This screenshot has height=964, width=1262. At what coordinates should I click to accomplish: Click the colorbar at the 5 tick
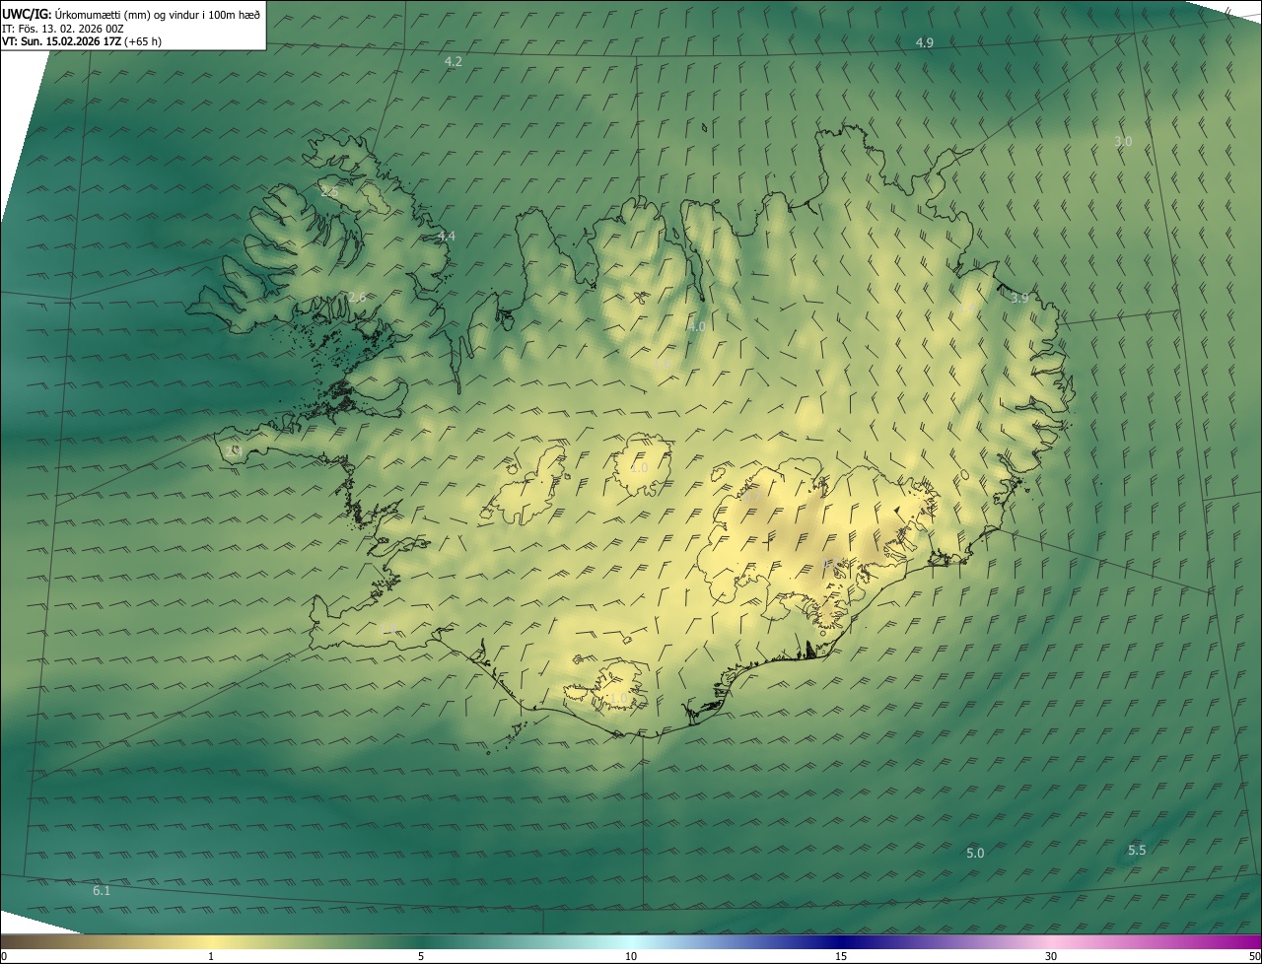coord(421,956)
